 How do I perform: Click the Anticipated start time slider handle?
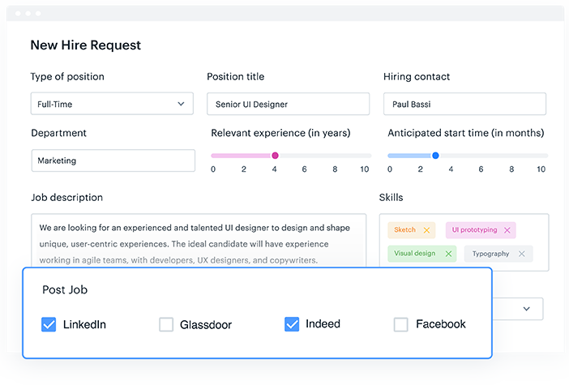[x=435, y=155]
